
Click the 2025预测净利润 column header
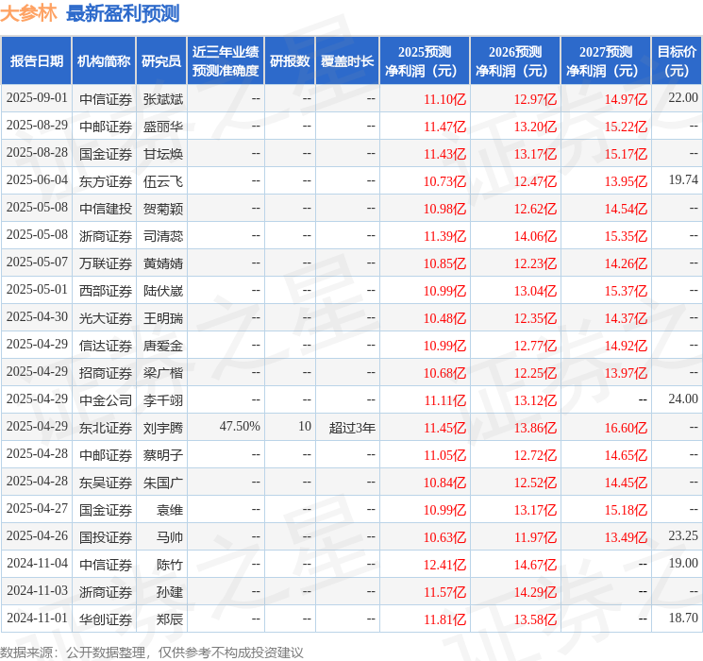pos(425,61)
